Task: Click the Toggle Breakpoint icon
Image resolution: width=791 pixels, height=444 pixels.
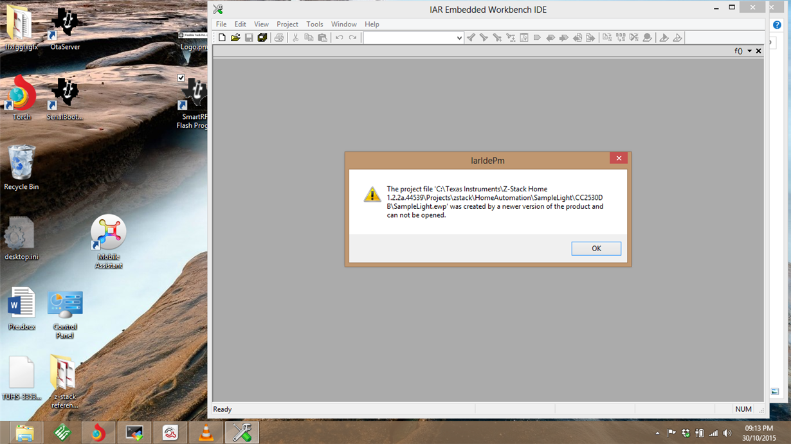Action: pyautogui.click(x=648, y=38)
